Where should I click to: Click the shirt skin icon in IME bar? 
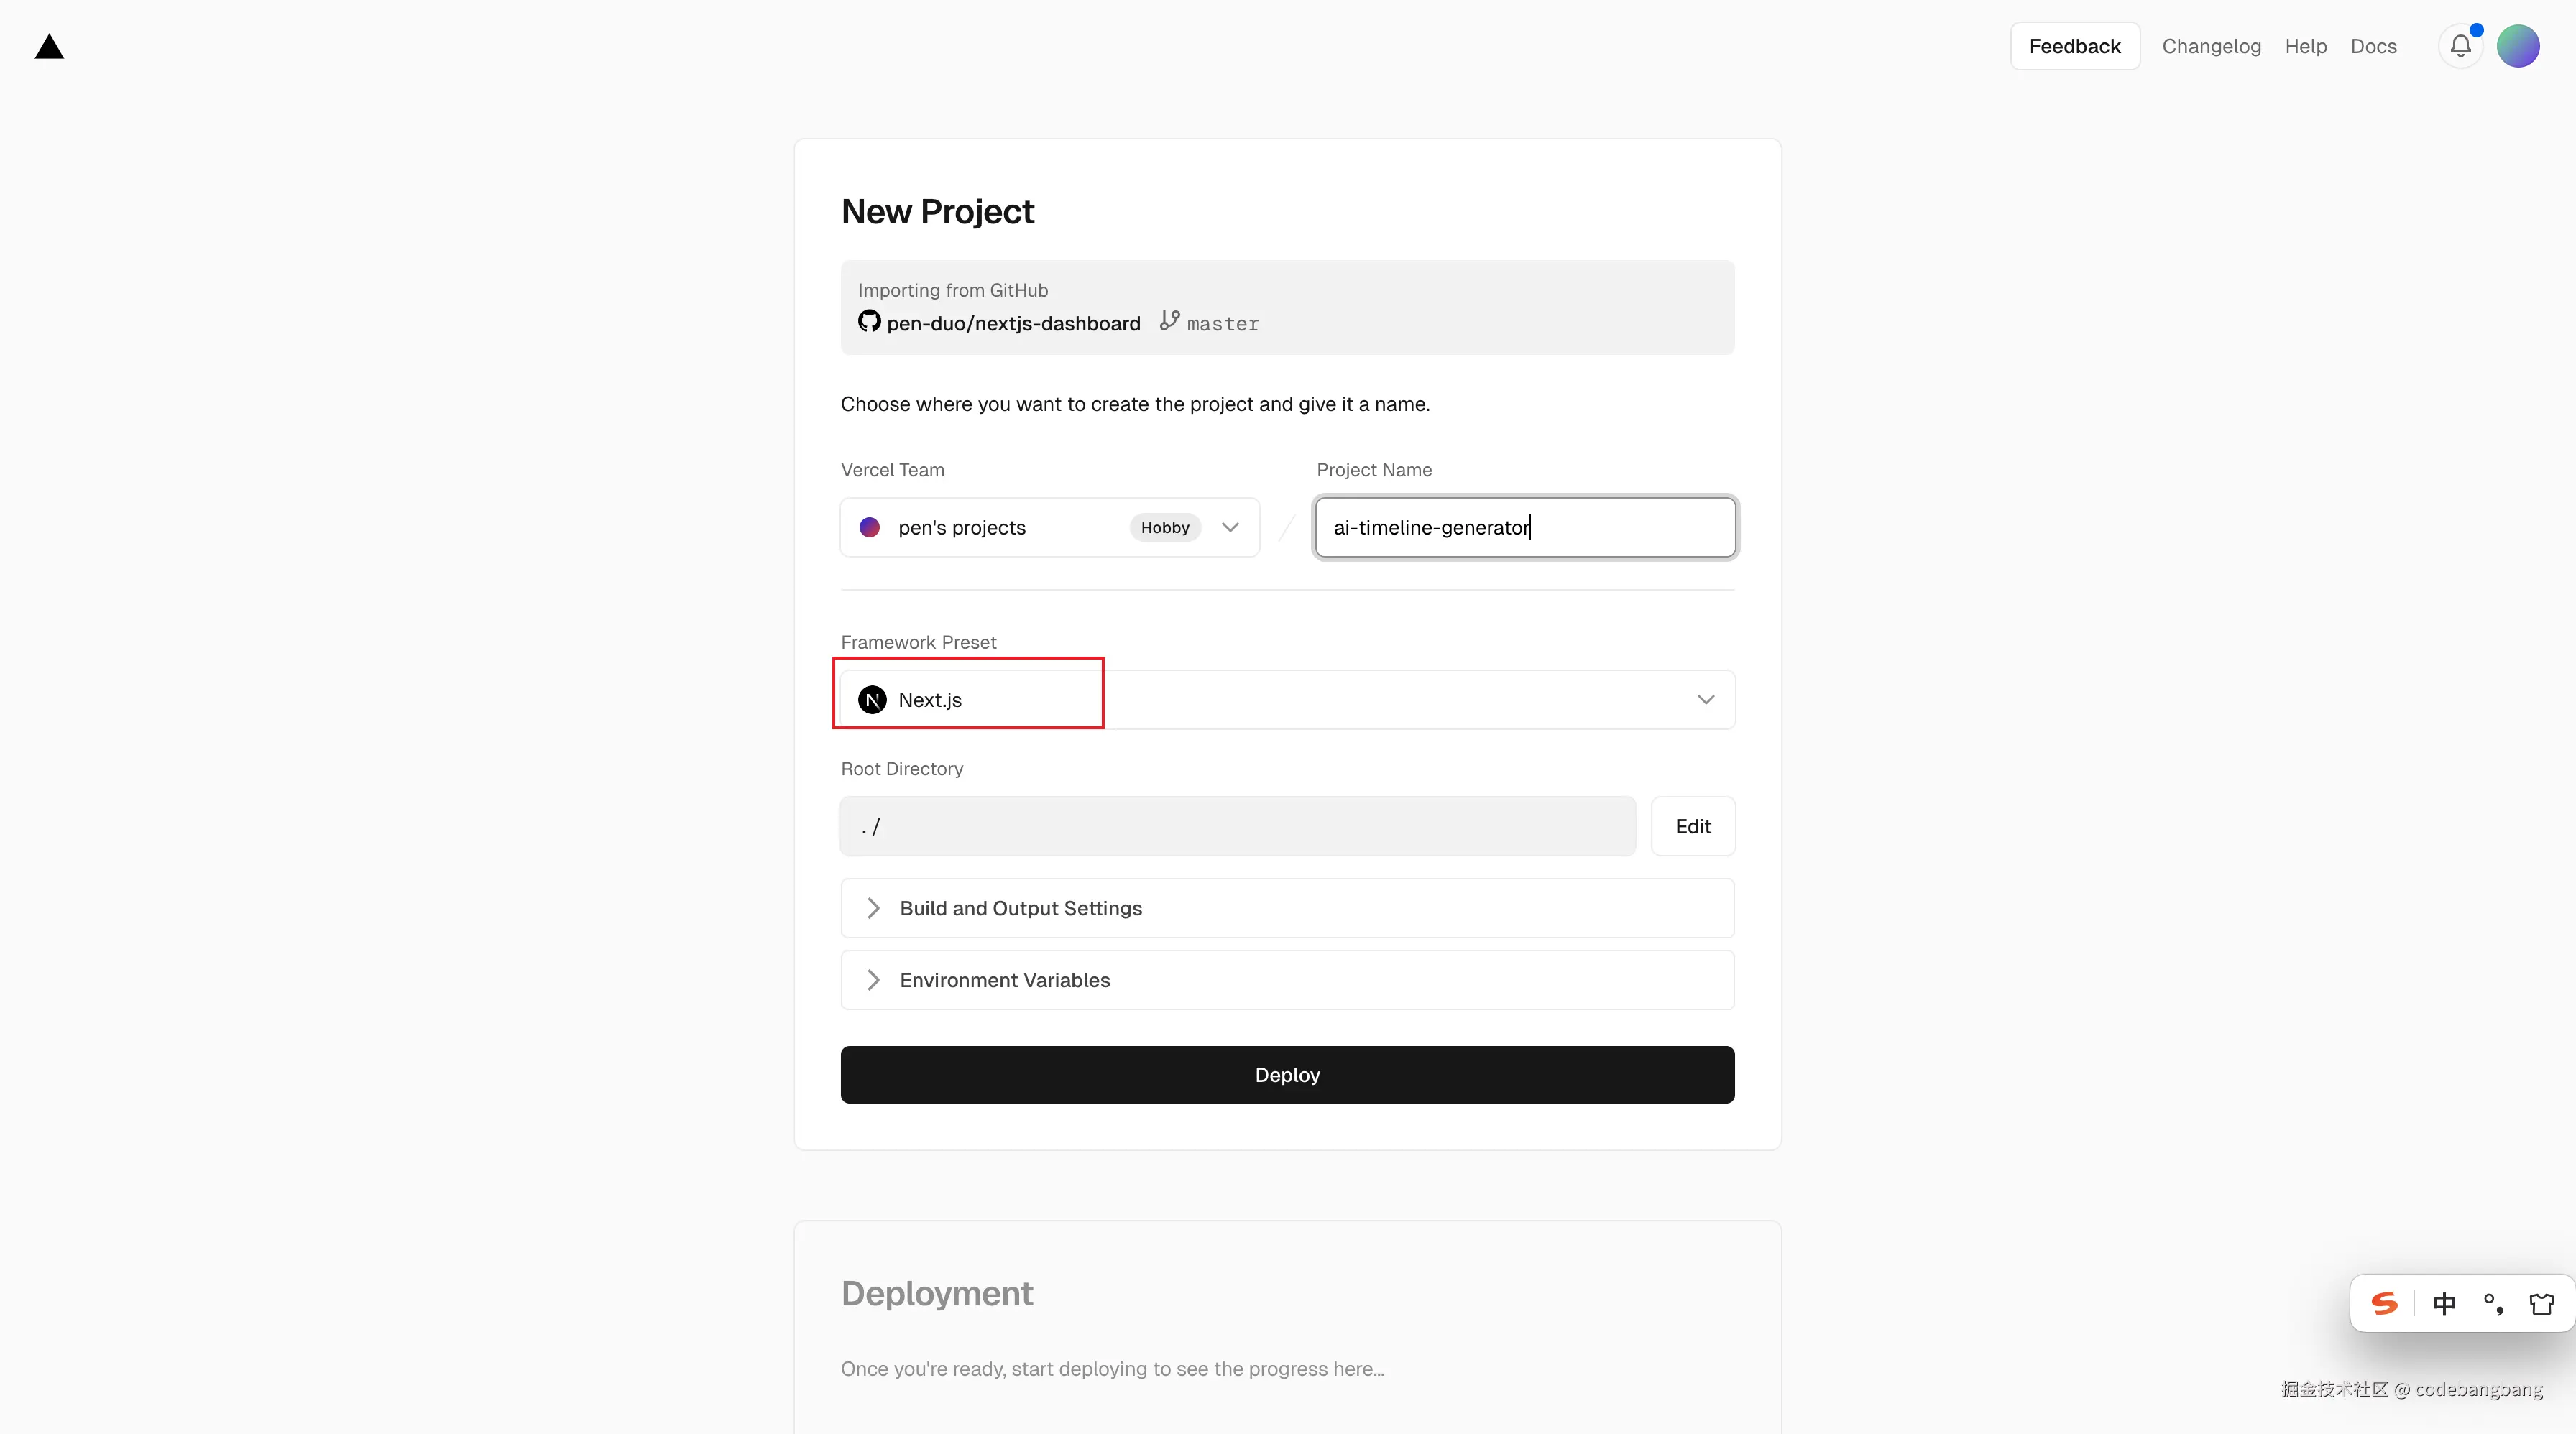point(2541,1303)
